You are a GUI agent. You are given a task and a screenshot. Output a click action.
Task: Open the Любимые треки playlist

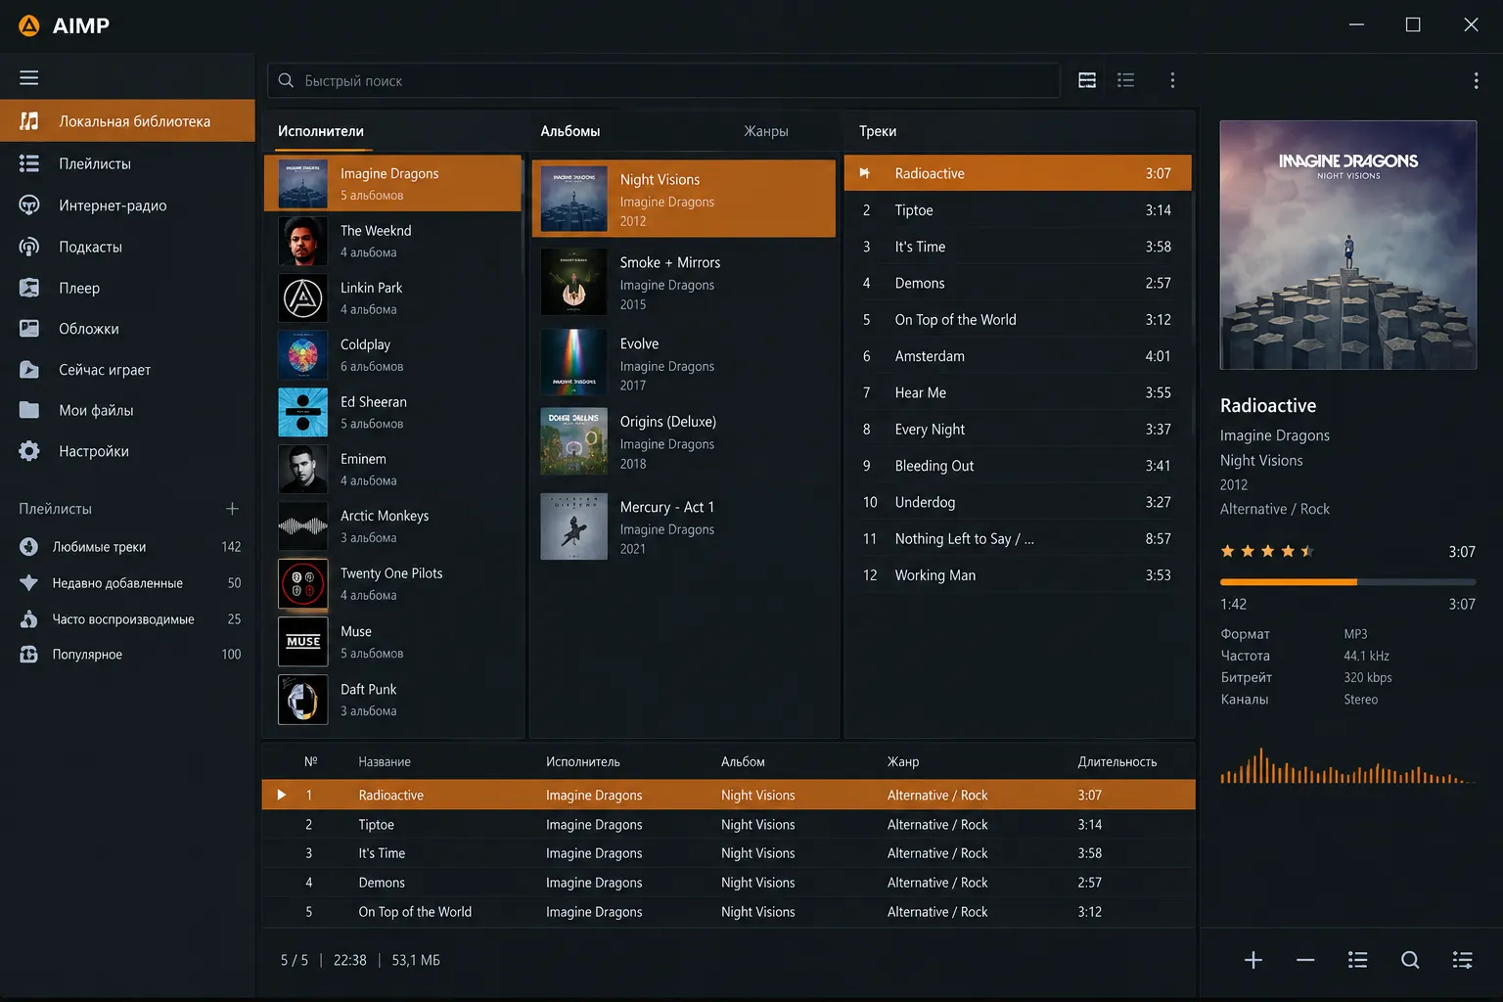[x=127, y=547]
